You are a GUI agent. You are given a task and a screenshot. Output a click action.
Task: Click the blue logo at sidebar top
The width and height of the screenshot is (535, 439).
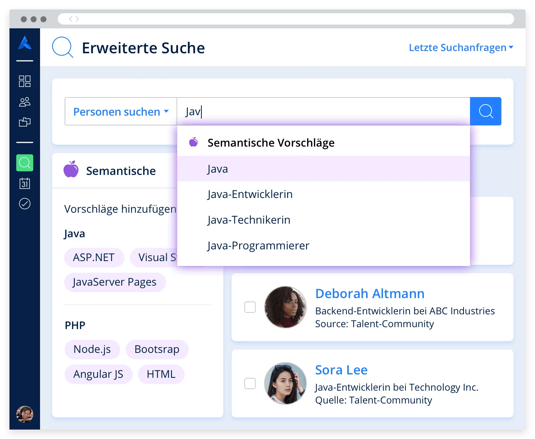pos(25,43)
